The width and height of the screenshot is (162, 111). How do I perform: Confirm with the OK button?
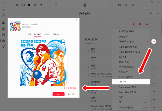click(x=59, y=94)
